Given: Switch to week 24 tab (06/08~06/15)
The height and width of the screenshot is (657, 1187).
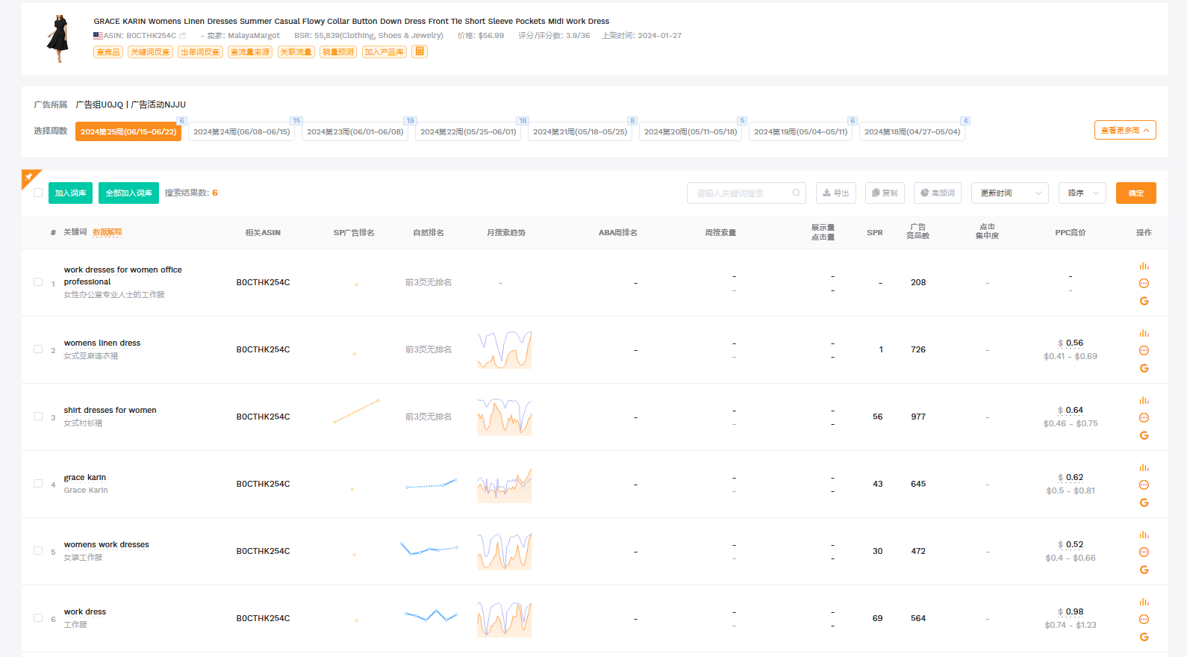Looking at the screenshot, I should [241, 132].
